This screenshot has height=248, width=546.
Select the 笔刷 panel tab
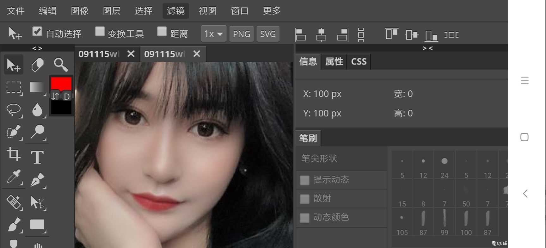[x=308, y=138]
